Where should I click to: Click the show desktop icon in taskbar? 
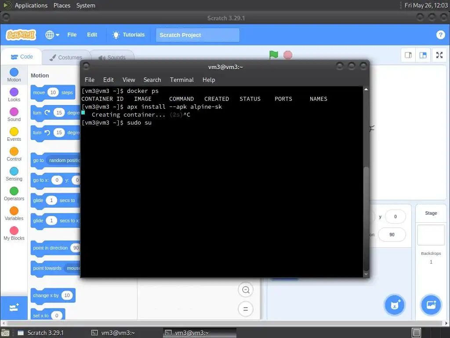[5, 333]
